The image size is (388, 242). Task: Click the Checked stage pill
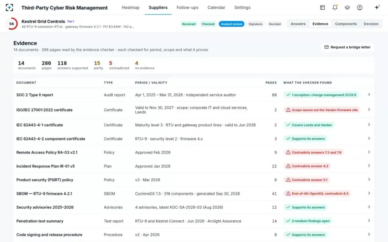click(x=208, y=24)
